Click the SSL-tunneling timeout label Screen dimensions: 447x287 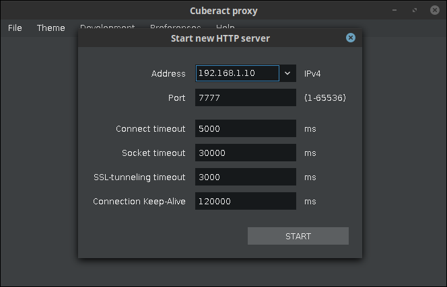coord(139,177)
